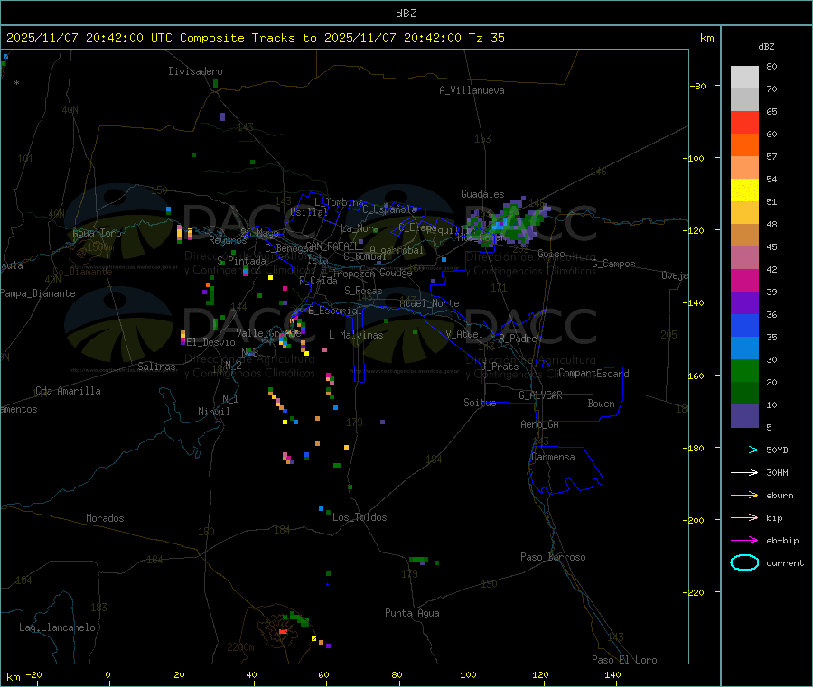Click the Los_Toldos map label
Screen dimensions: 813x687
pyautogui.click(x=360, y=517)
